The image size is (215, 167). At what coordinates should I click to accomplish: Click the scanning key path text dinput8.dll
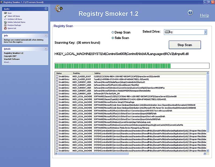click(x=121, y=54)
